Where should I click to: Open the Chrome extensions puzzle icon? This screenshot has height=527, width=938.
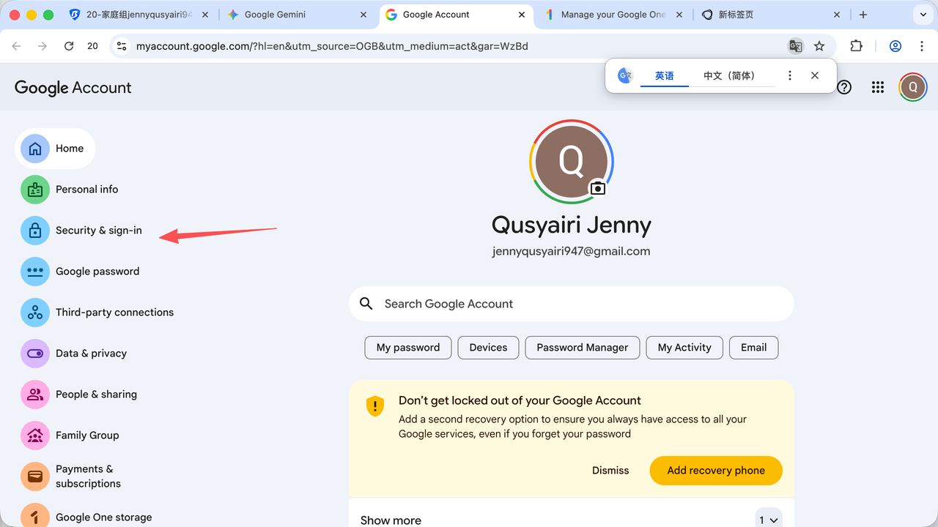(856, 46)
